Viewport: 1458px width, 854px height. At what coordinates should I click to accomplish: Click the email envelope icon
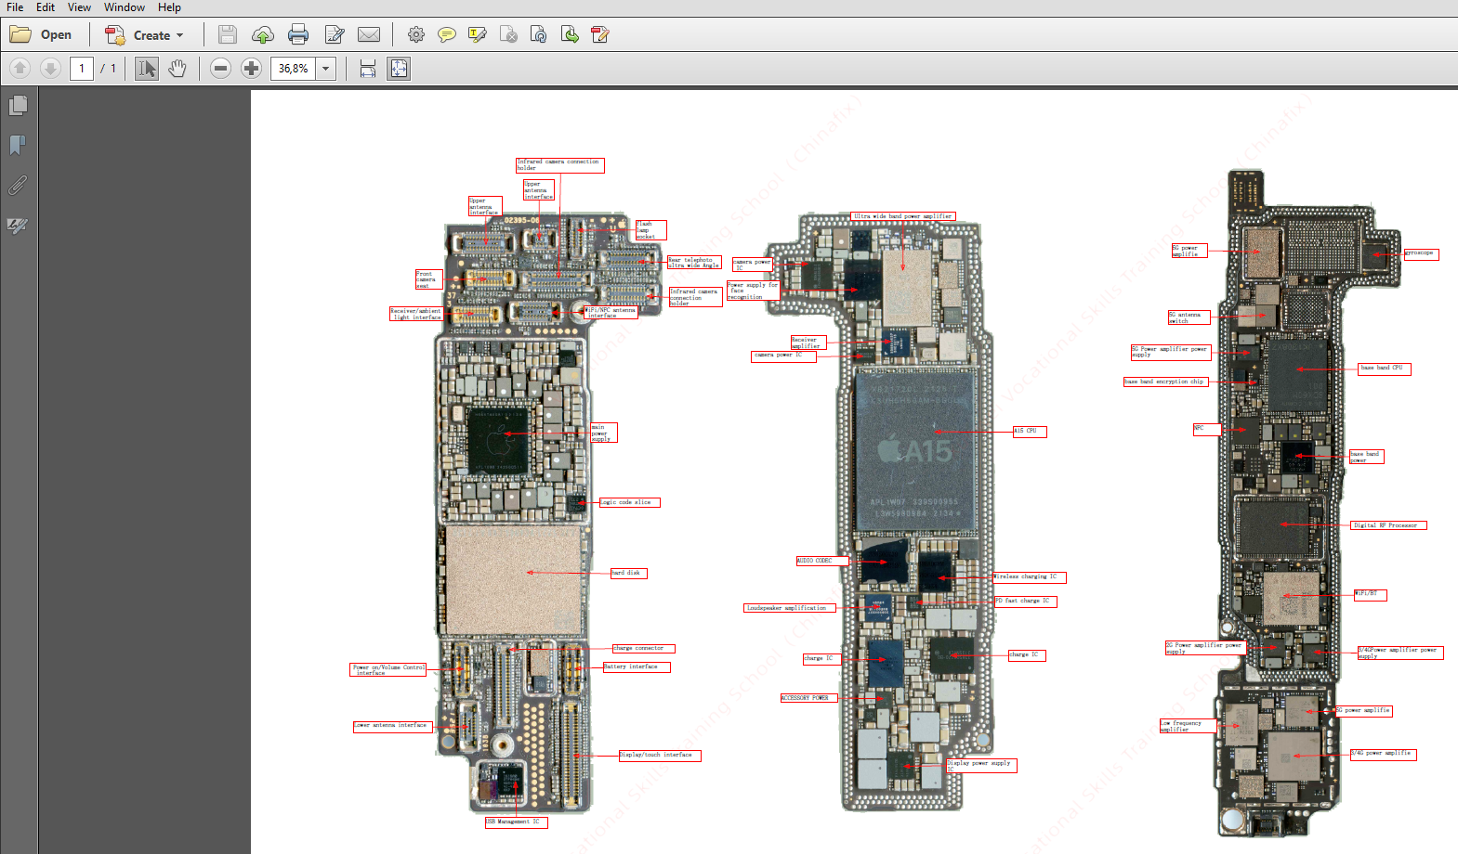tap(369, 35)
